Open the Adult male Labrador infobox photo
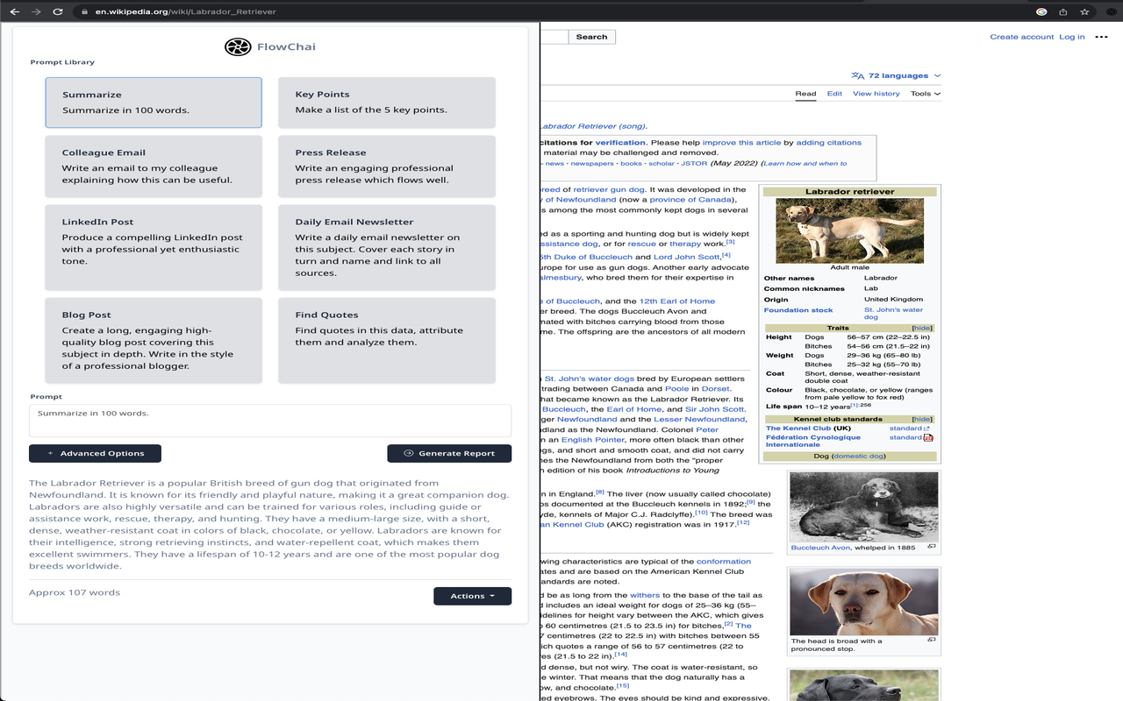Image resolution: width=1123 pixels, height=701 pixels. 849,230
